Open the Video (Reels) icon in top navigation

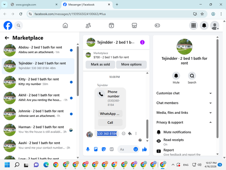click(x=111, y=25)
